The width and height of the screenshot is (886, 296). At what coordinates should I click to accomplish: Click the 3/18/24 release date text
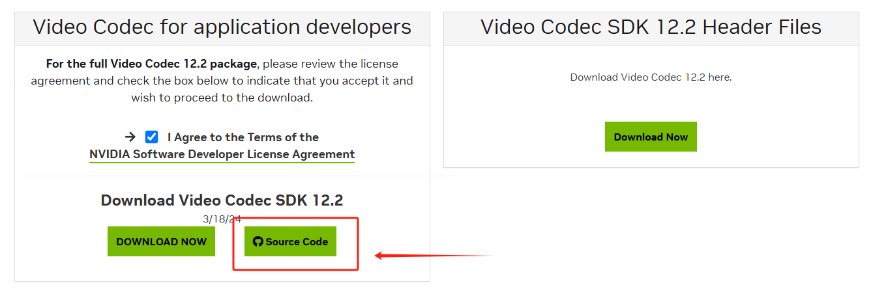click(x=222, y=219)
